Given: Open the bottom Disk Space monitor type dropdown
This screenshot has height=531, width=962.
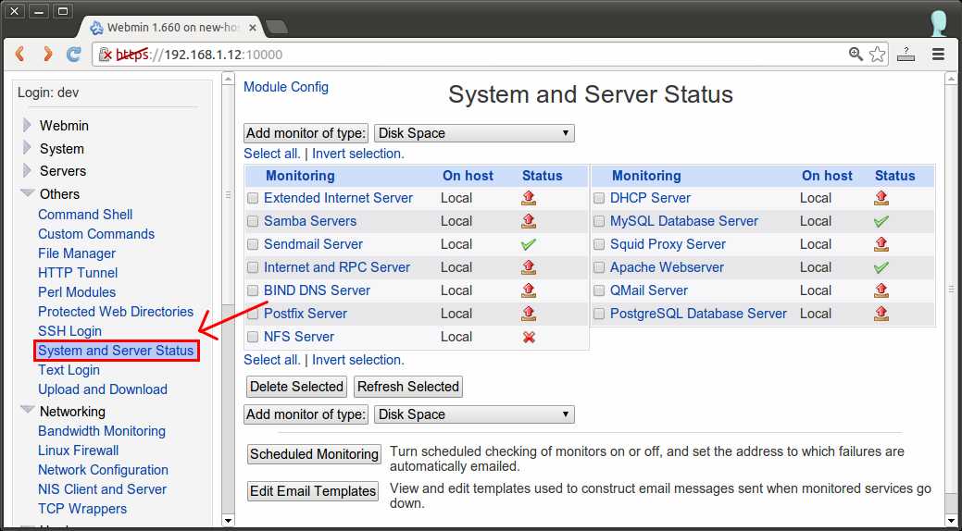Looking at the screenshot, I should click(474, 414).
